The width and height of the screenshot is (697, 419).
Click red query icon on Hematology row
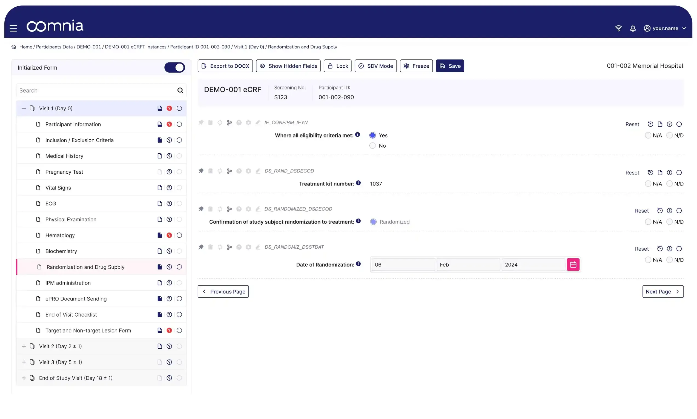tap(169, 235)
